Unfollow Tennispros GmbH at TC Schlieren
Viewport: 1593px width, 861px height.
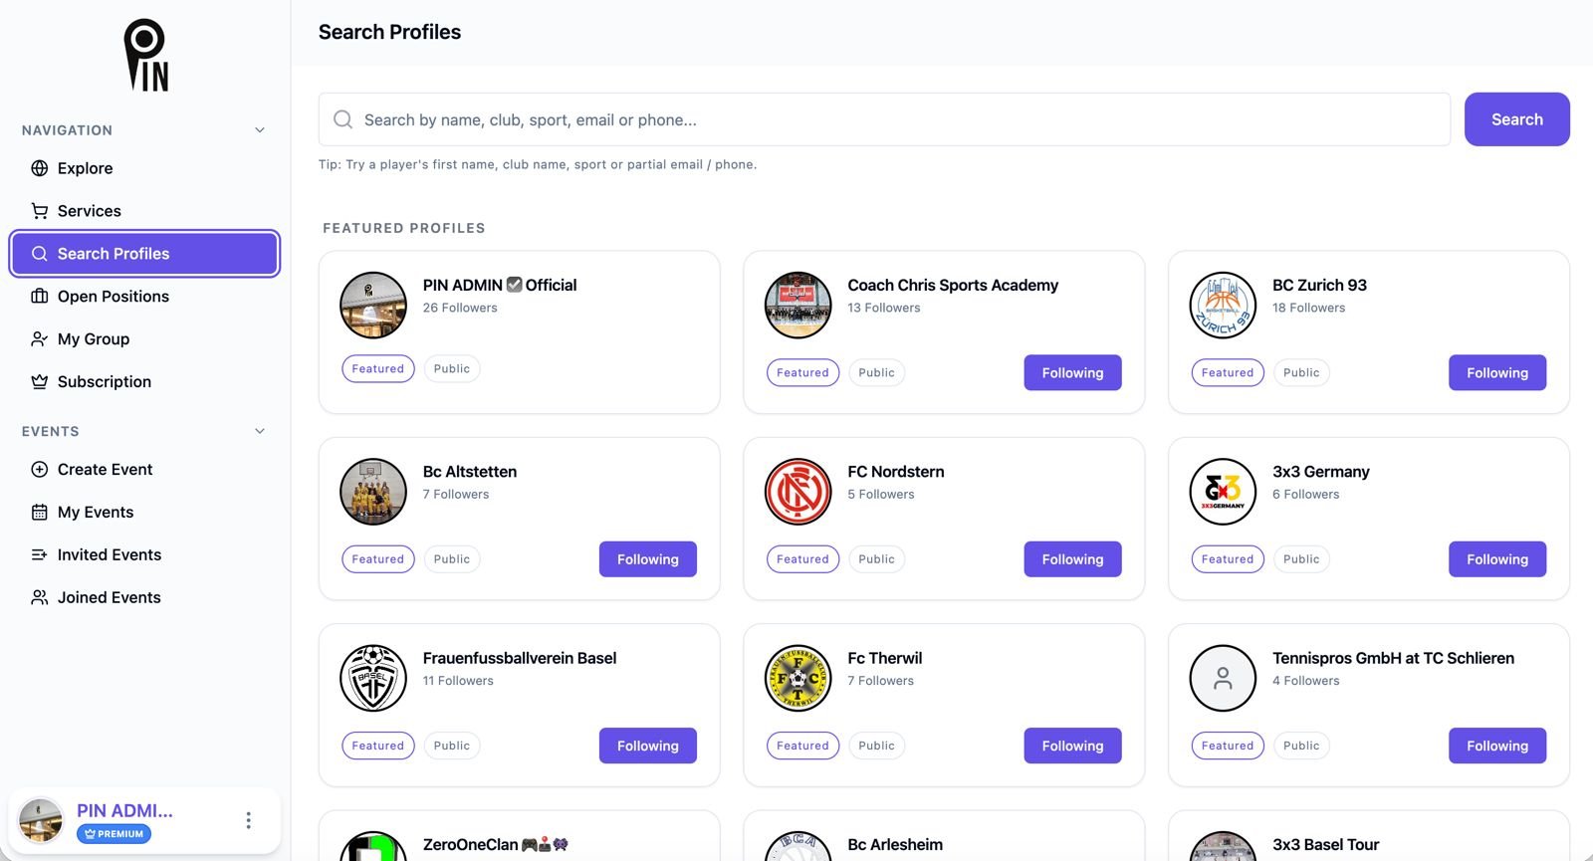point(1496,746)
